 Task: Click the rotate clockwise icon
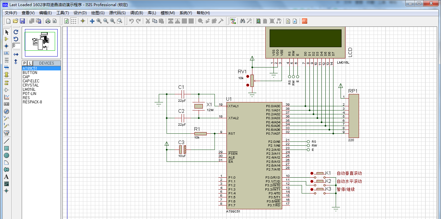(x=16, y=32)
